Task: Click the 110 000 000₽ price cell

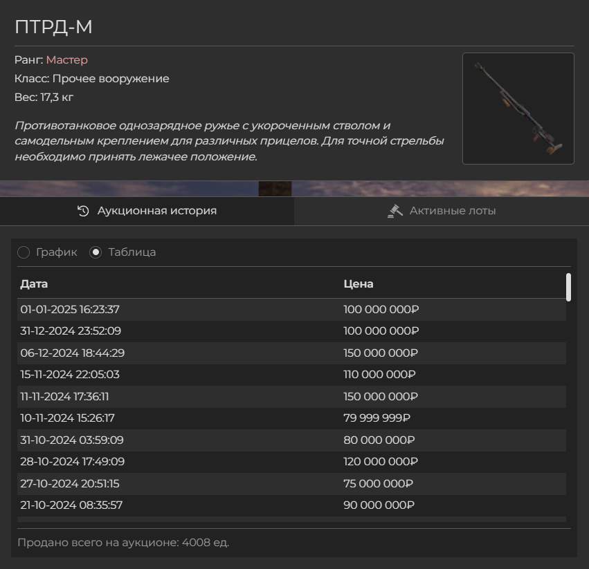Action: click(x=379, y=375)
